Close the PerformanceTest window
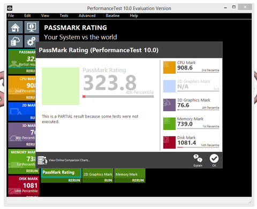This screenshot has height=209, width=257. pyautogui.click(x=245, y=7)
